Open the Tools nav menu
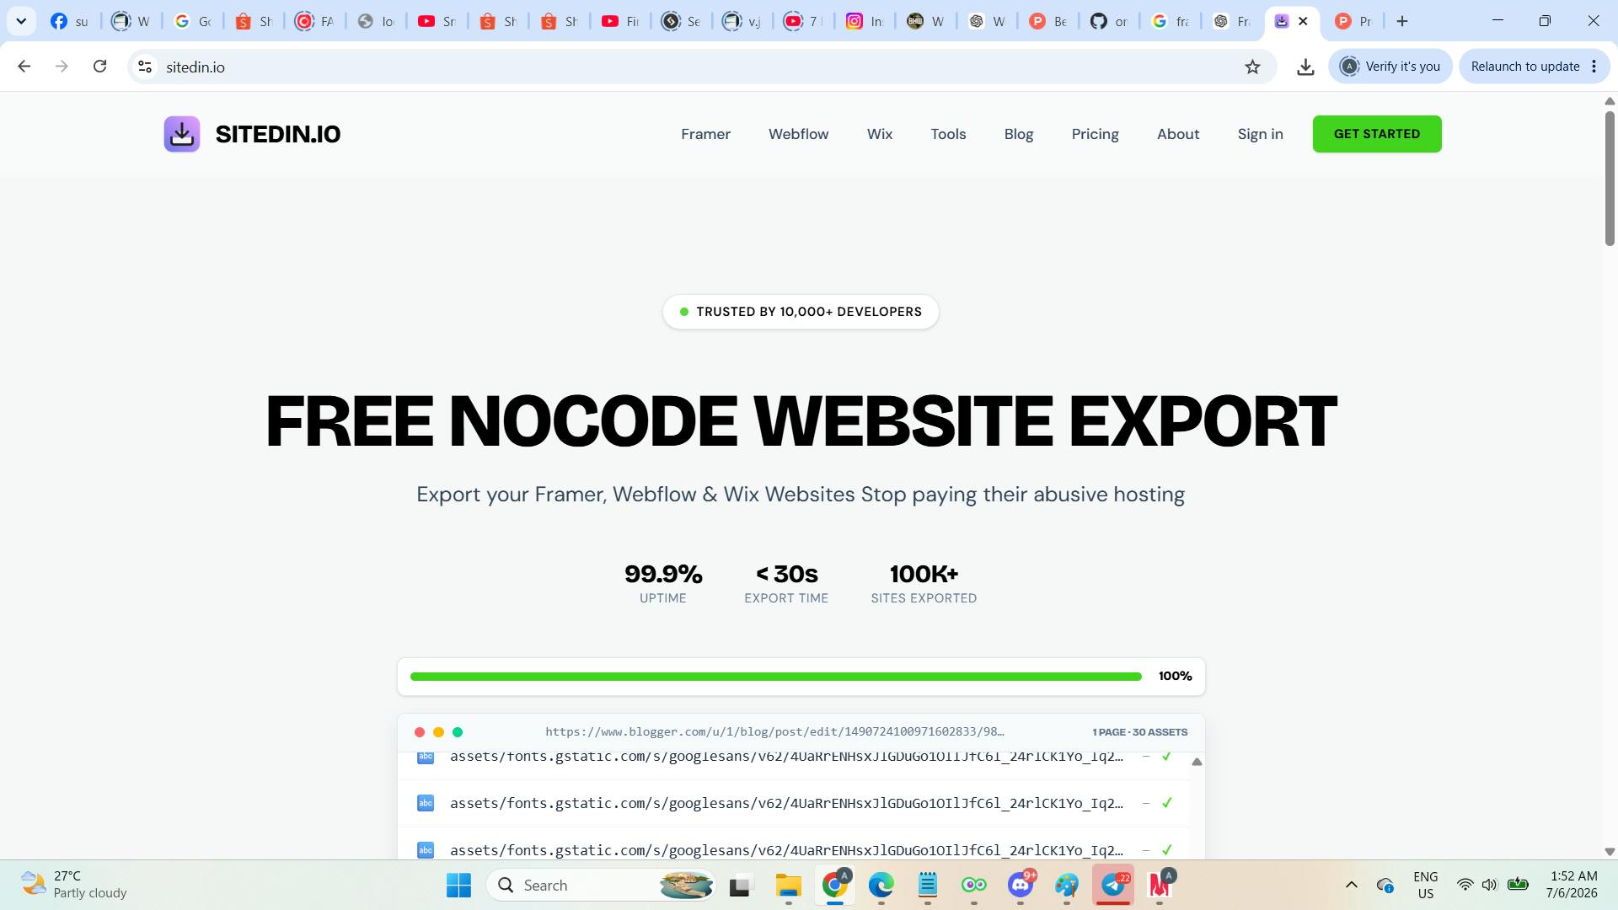Screen dimensions: 1618x910 click(x=948, y=134)
